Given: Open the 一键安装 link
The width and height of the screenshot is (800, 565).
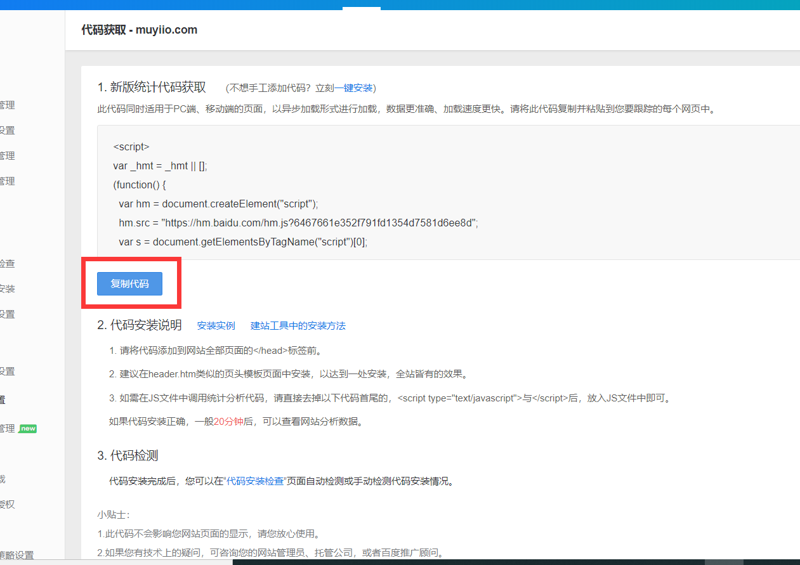Looking at the screenshot, I should (x=354, y=88).
